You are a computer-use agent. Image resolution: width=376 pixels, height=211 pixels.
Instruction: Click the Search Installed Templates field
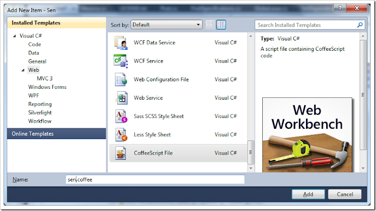pos(306,25)
